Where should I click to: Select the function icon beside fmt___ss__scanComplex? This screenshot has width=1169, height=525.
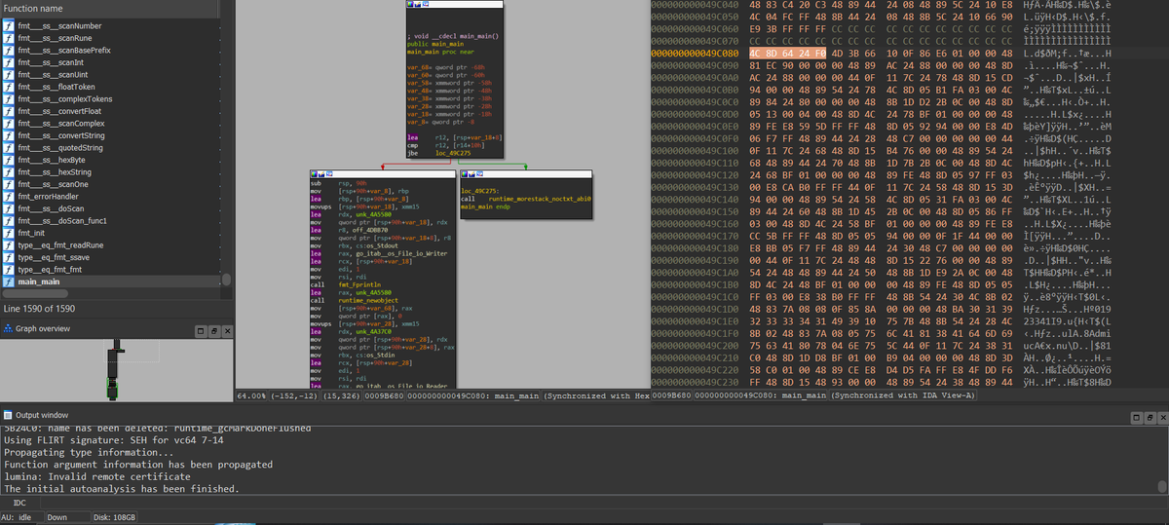pyautogui.click(x=9, y=124)
